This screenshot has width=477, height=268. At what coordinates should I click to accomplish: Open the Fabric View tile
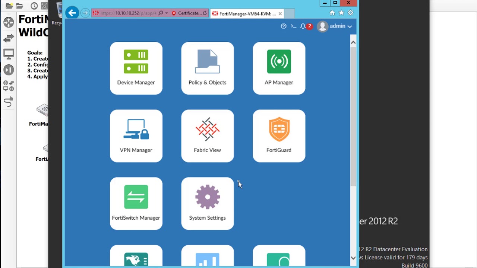208,136
